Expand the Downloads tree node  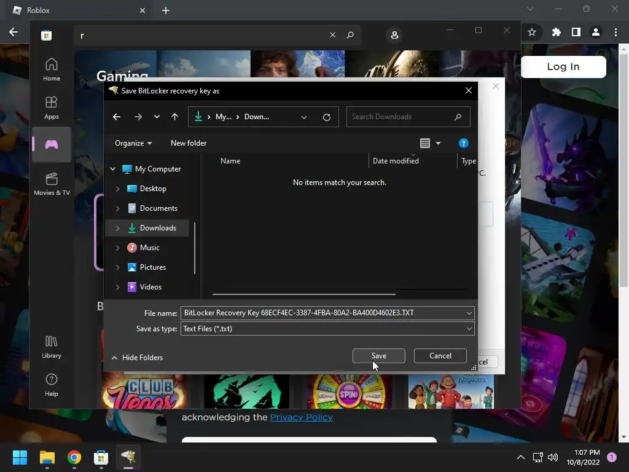[117, 228]
